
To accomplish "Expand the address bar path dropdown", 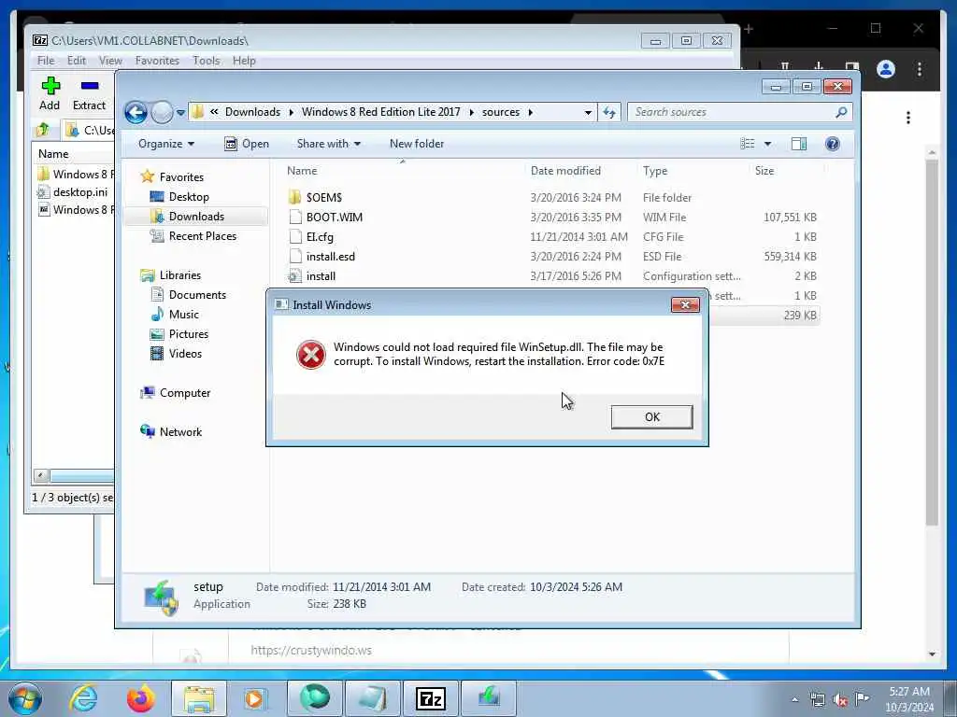I will pos(588,113).
